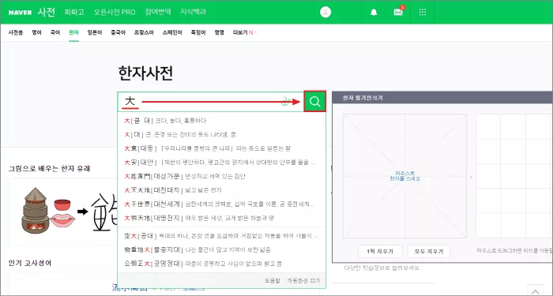Image resolution: width=553 pixels, height=296 pixels.
Task: Select suggestion 空大[공대]
Action: (x=221, y=235)
